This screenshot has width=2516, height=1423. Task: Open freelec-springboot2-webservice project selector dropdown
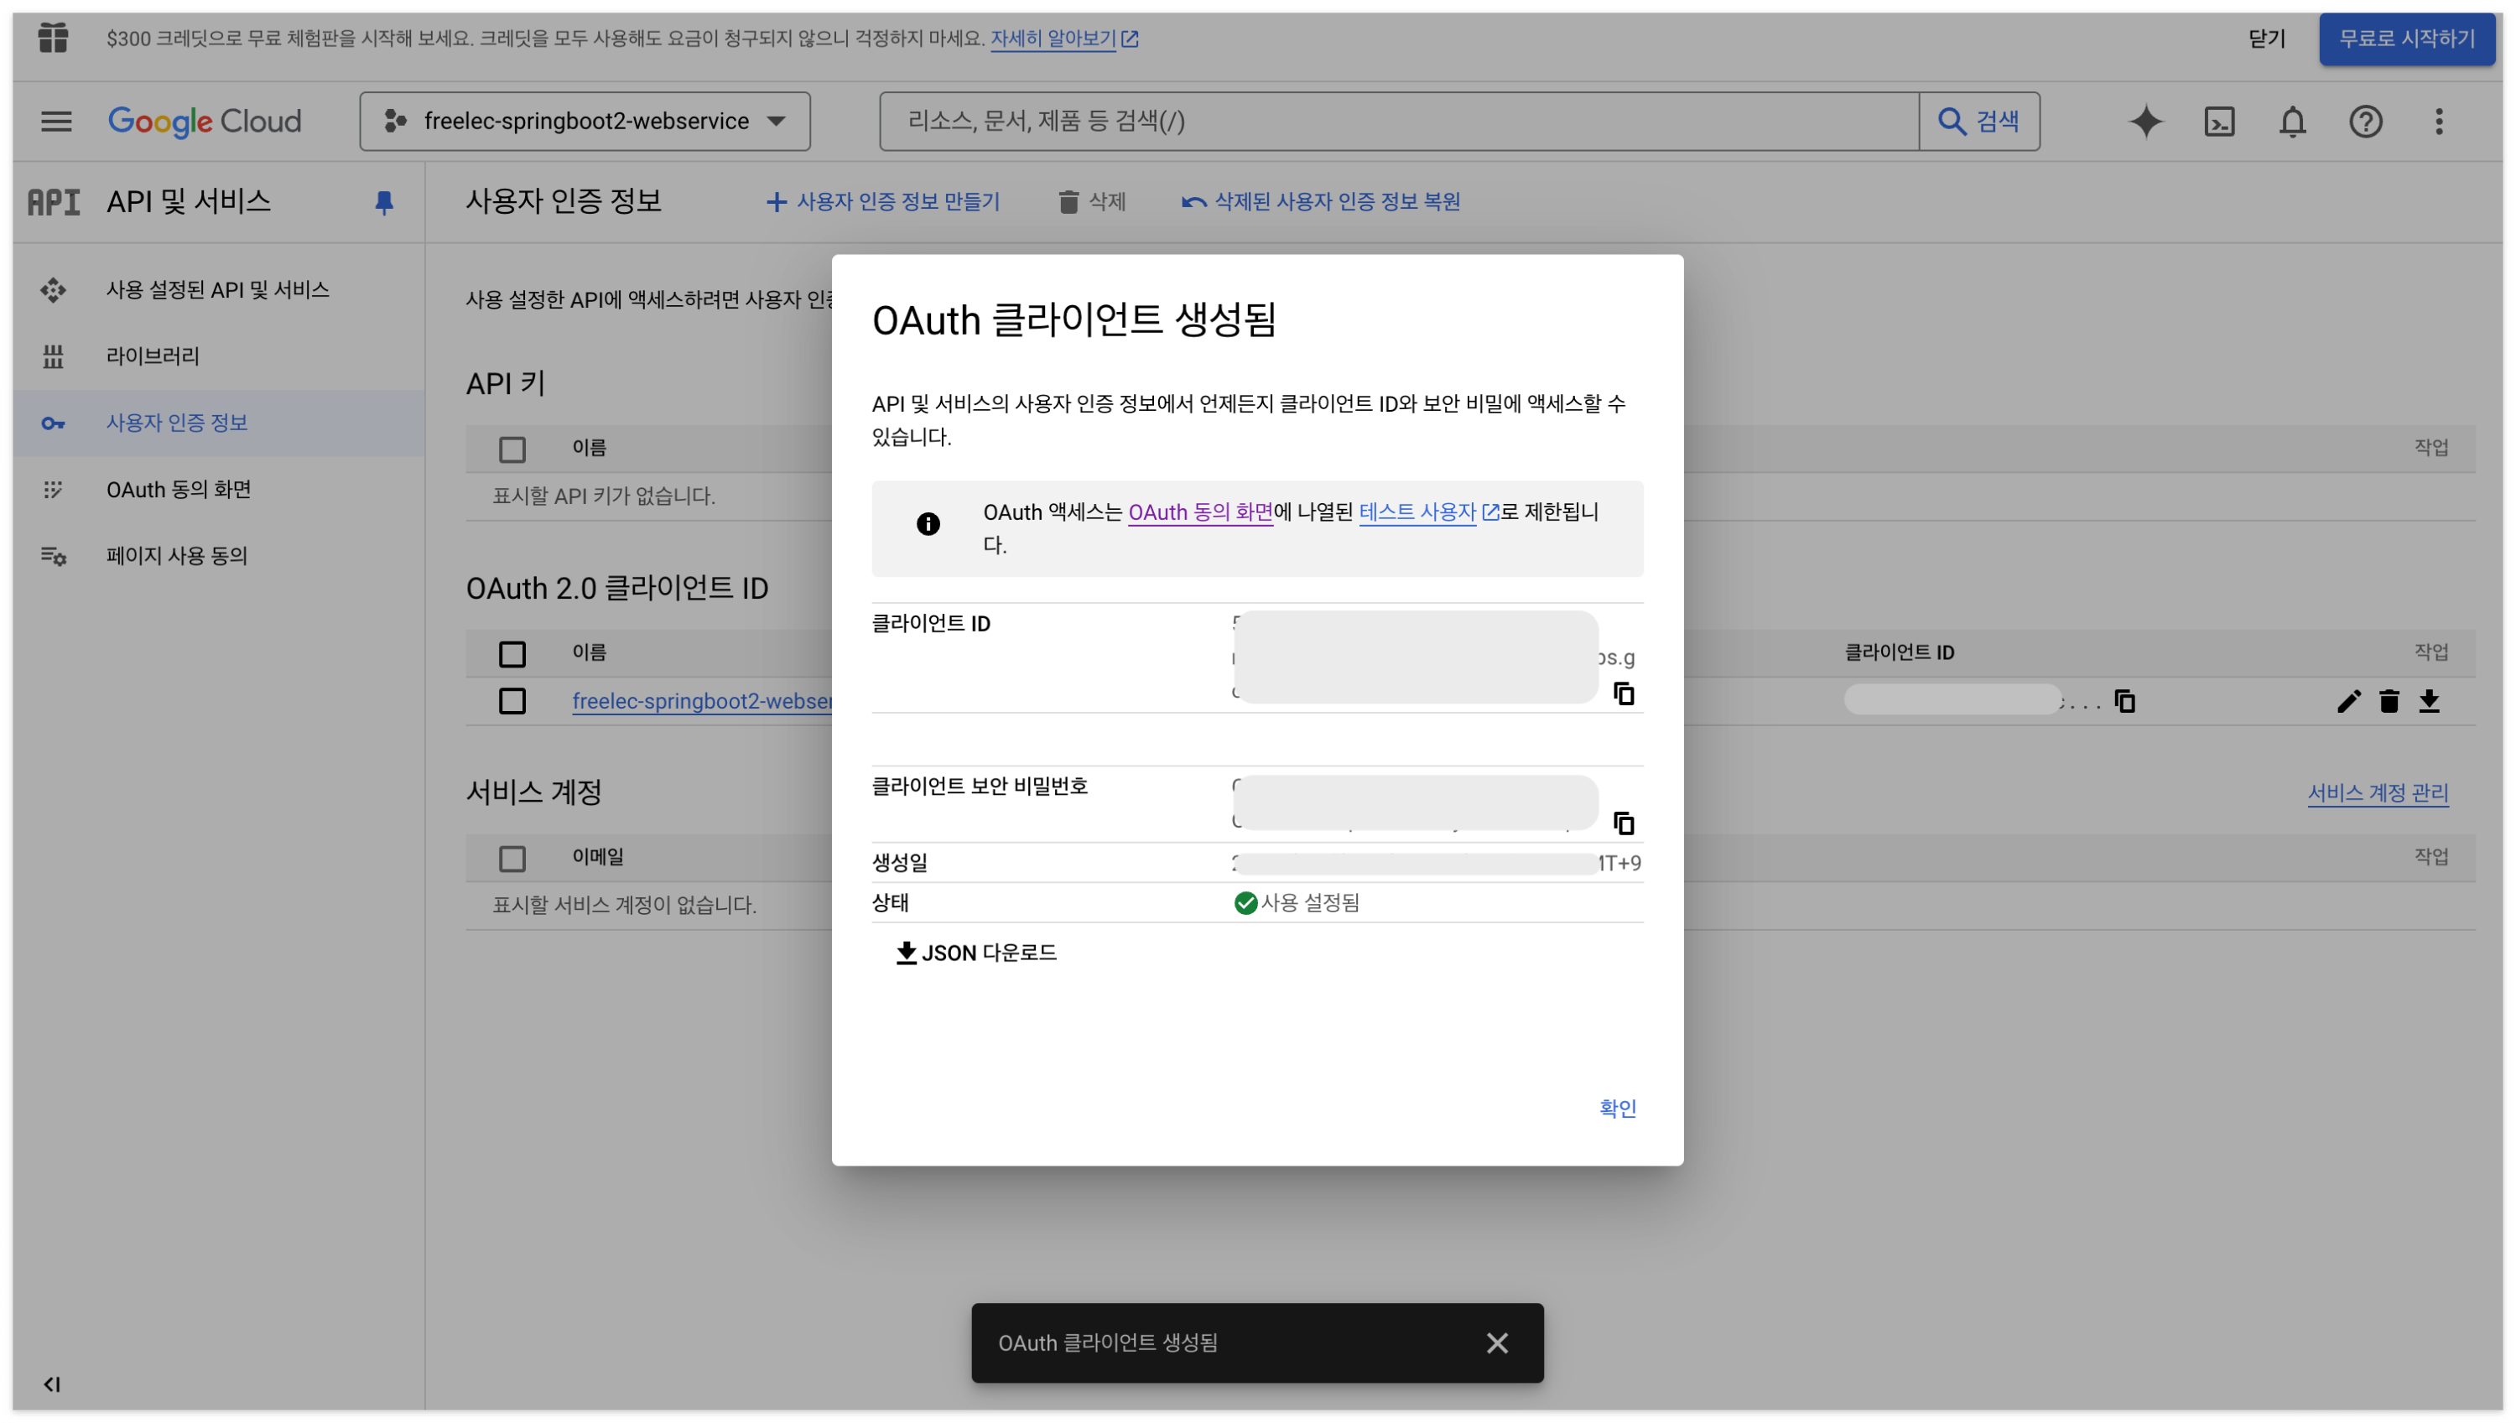585,122
